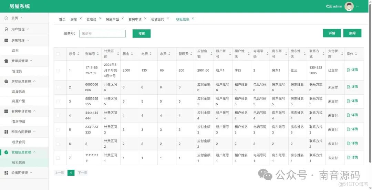Switch to the 首页 tab
This screenshot has width=372, height=190.
[62, 20]
